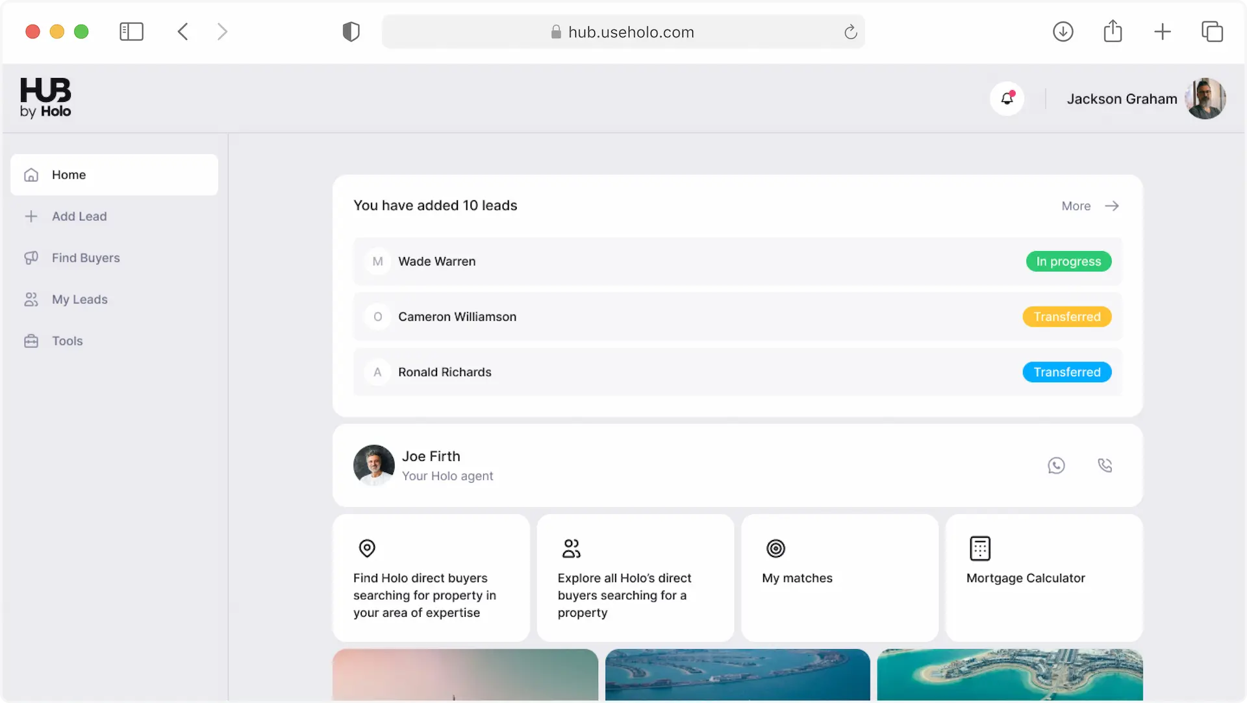
Task: Click Joe Firth's profile photo
Action: click(373, 465)
